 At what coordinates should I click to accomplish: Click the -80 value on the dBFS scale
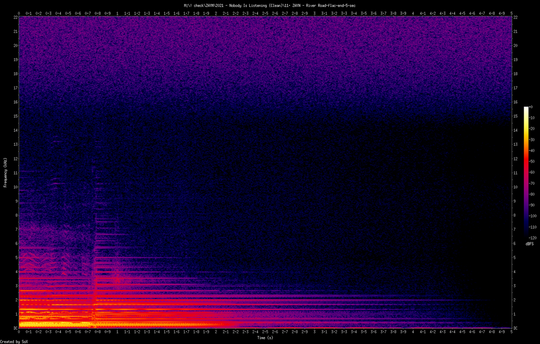(532, 194)
